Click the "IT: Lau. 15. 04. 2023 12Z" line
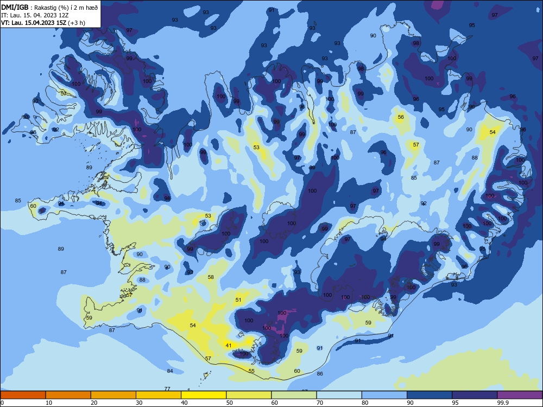 tap(35, 15)
